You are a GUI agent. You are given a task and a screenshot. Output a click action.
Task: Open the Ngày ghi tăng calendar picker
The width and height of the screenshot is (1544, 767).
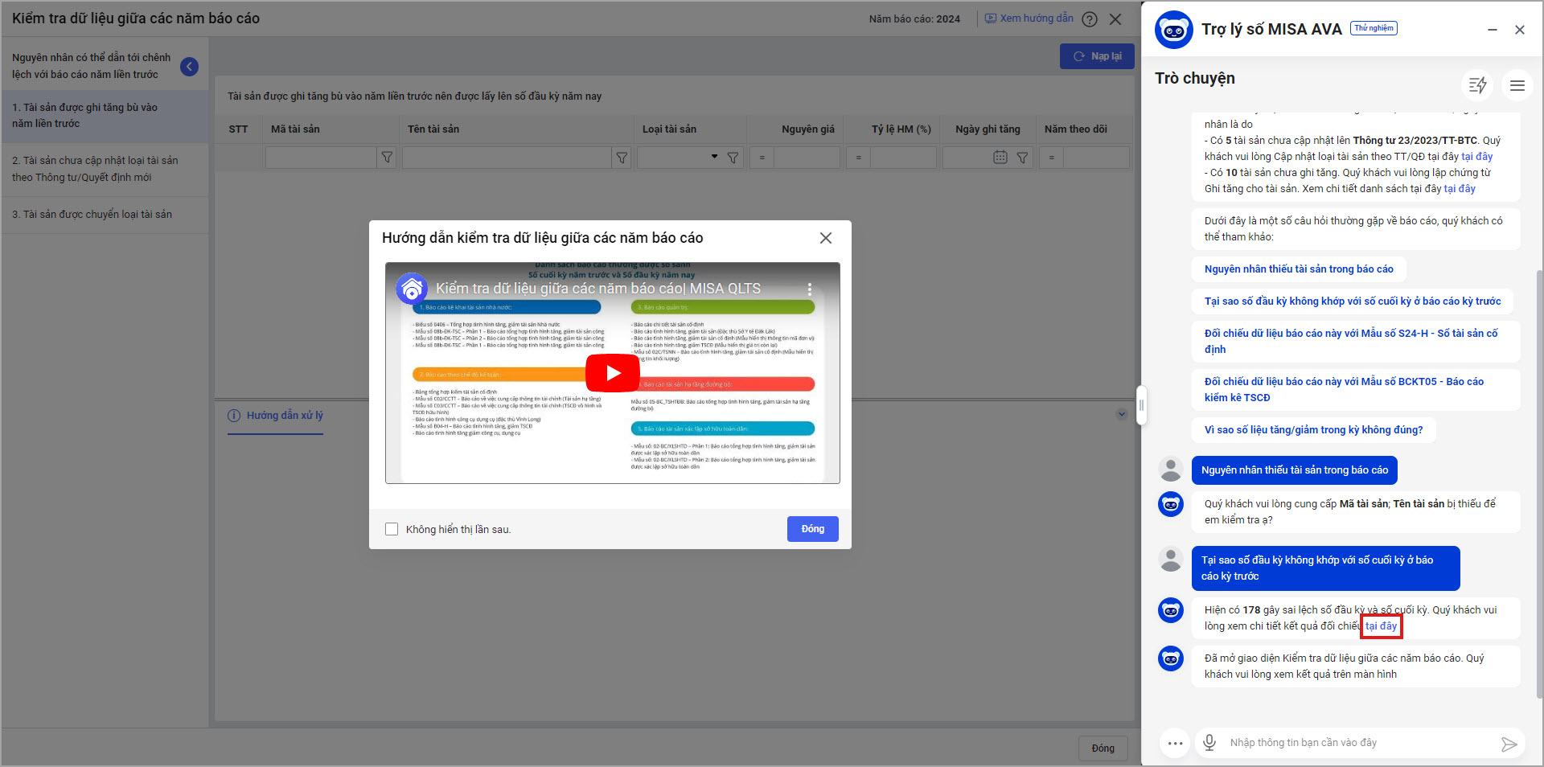click(1000, 158)
